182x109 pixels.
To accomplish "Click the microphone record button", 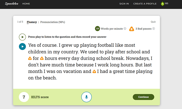I will point(86,97).
